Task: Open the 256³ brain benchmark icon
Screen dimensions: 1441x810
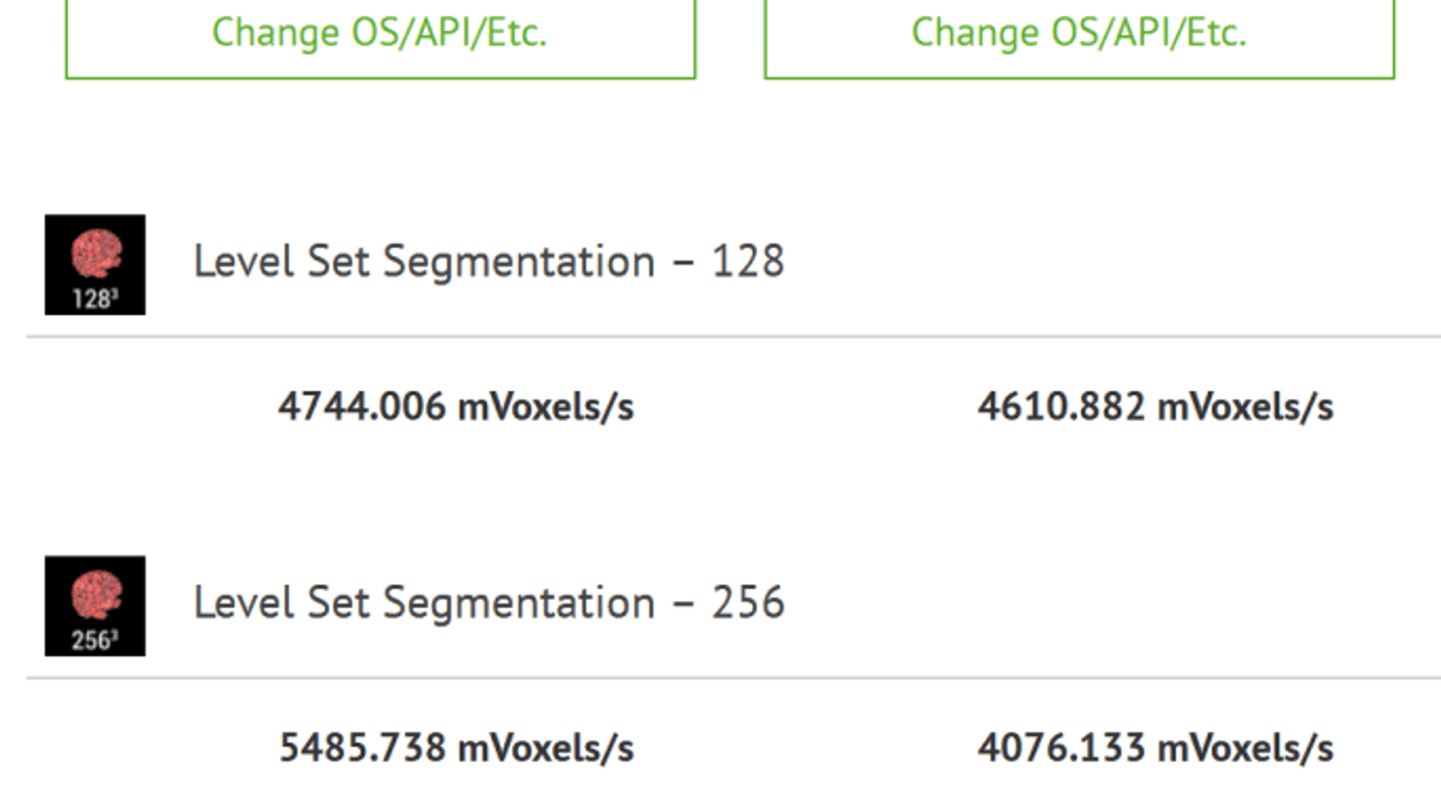Action: [x=95, y=606]
